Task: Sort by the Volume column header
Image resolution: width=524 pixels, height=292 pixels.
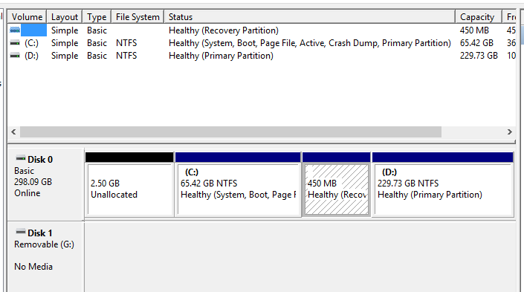Action: [x=27, y=16]
